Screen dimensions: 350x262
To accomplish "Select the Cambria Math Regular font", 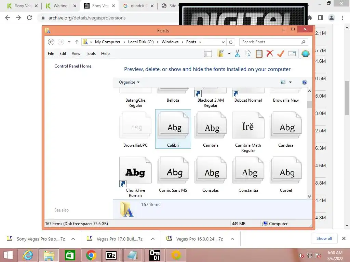I will [x=248, y=132].
